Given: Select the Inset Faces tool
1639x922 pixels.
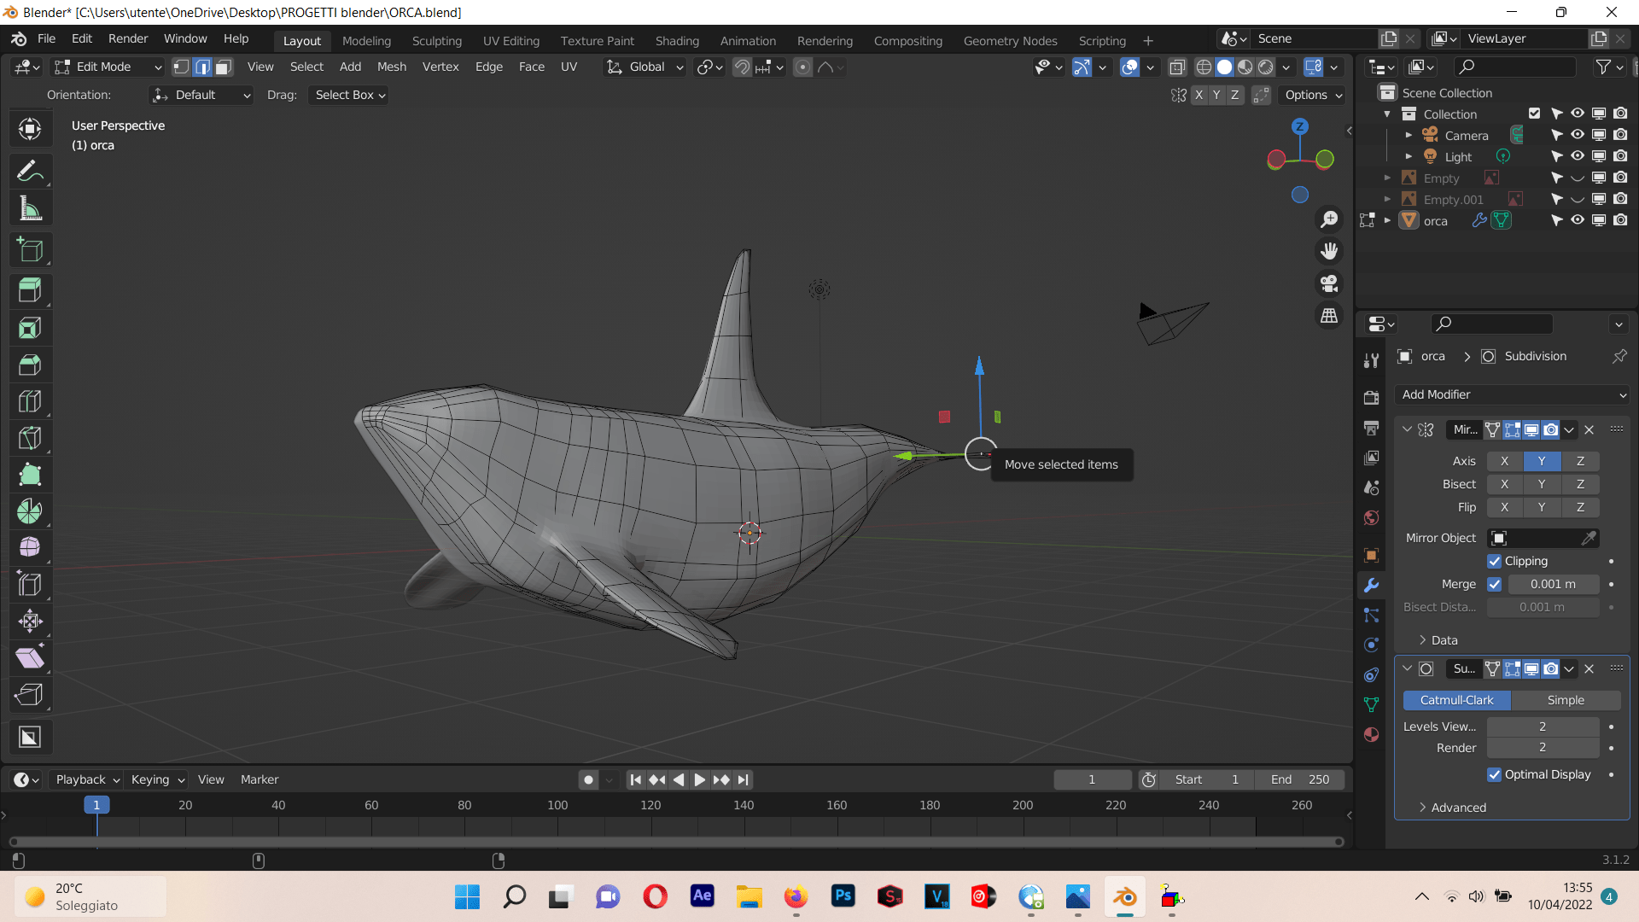Looking at the screenshot, I should (30, 328).
